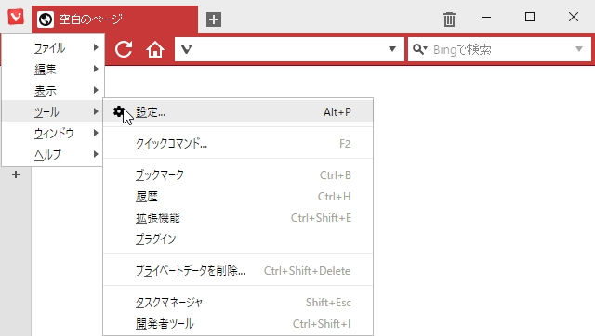
Task: Choose ブックマーク in the tools submenu
Action: tap(238, 175)
